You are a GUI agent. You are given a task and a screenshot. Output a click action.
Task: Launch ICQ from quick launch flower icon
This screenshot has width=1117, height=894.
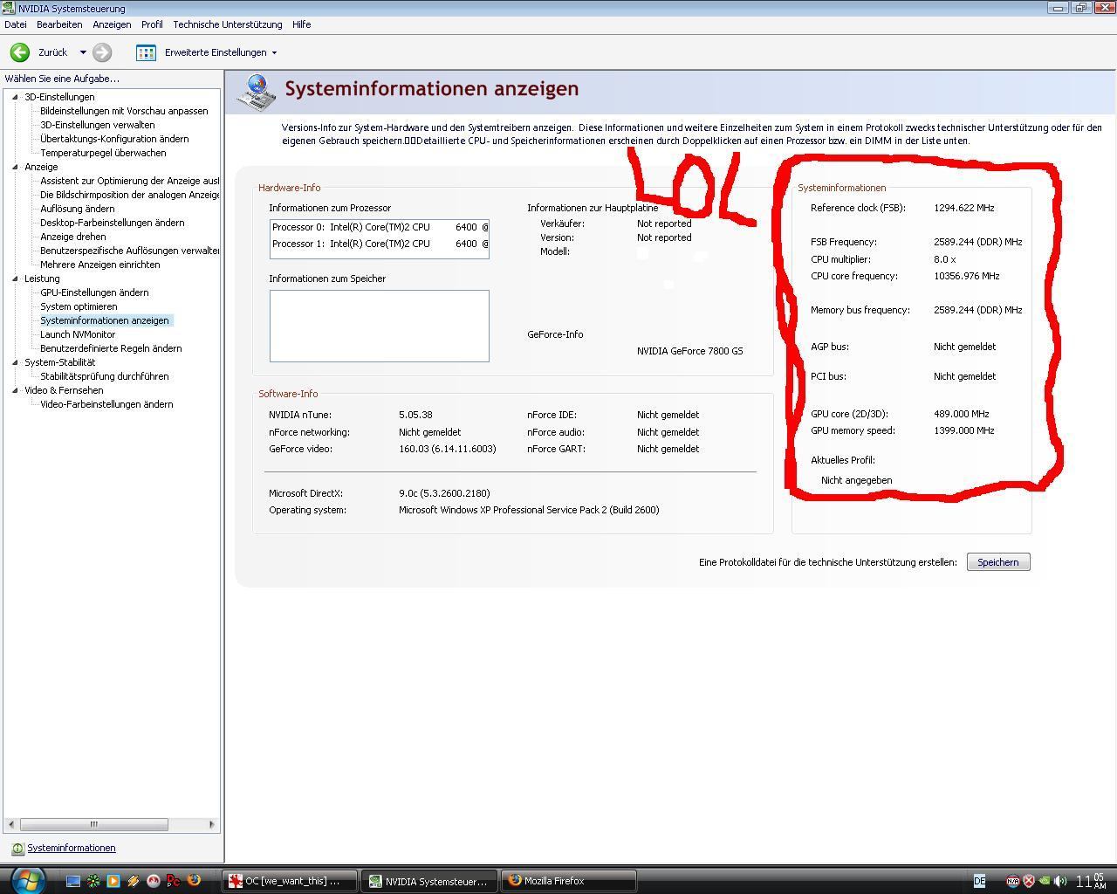[x=93, y=881]
